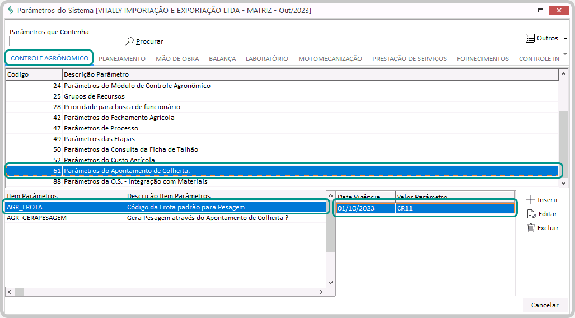Open the CONTROLE AGRÔNOMICO tab

click(49, 58)
